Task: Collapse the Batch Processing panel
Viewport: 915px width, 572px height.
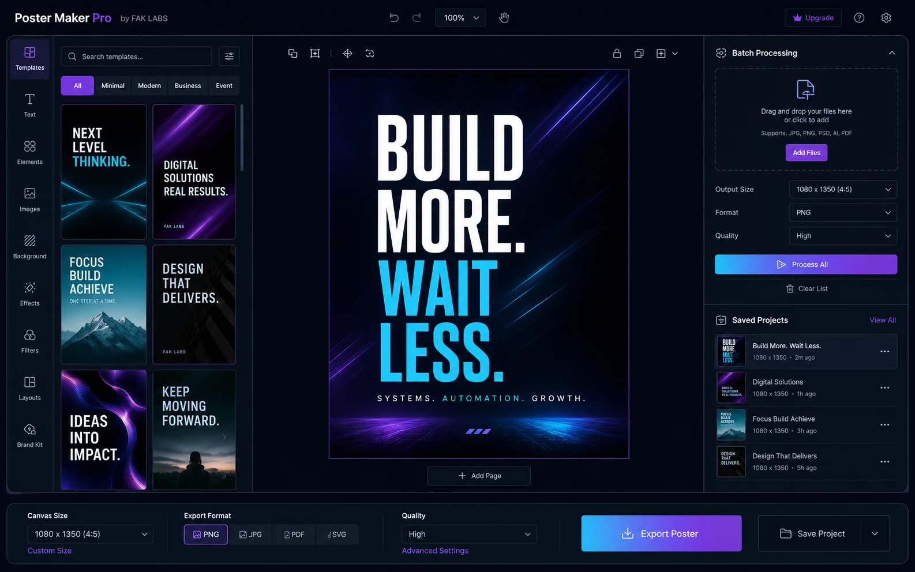Action: [x=892, y=53]
